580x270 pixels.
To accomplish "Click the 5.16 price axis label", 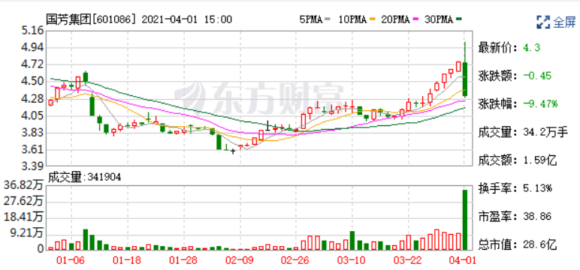I will 32,31.
